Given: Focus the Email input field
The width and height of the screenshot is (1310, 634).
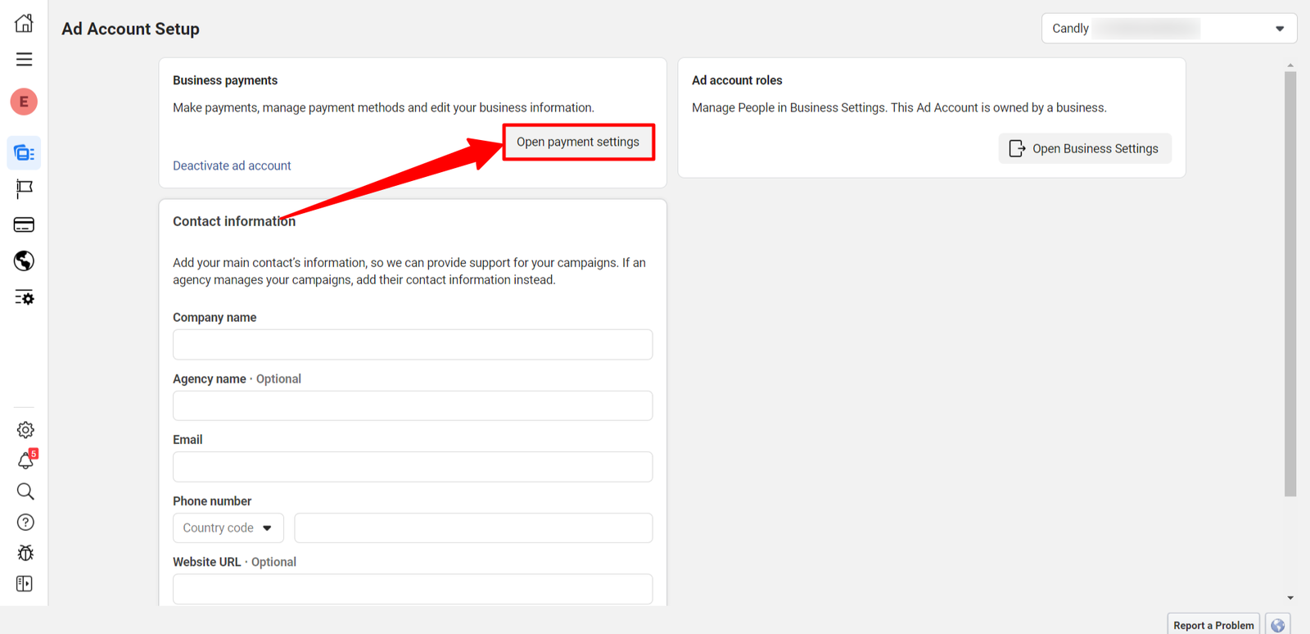Looking at the screenshot, I should click(413, 467).
